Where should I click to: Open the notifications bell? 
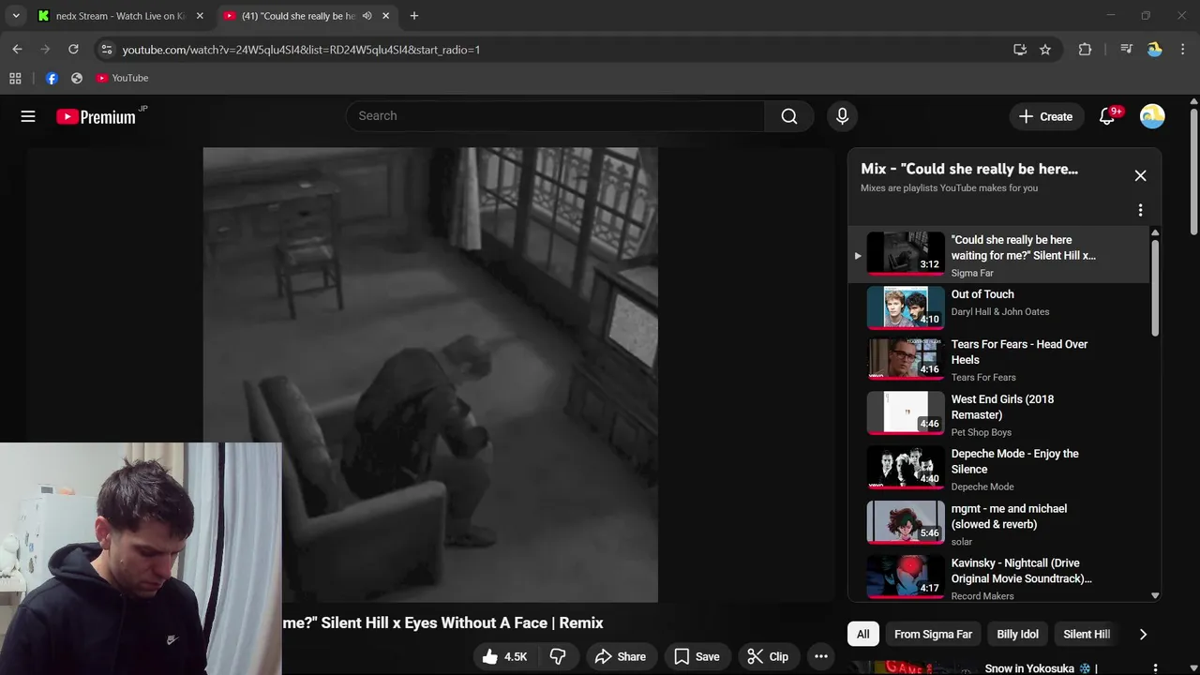click(x=1107, y=116)
